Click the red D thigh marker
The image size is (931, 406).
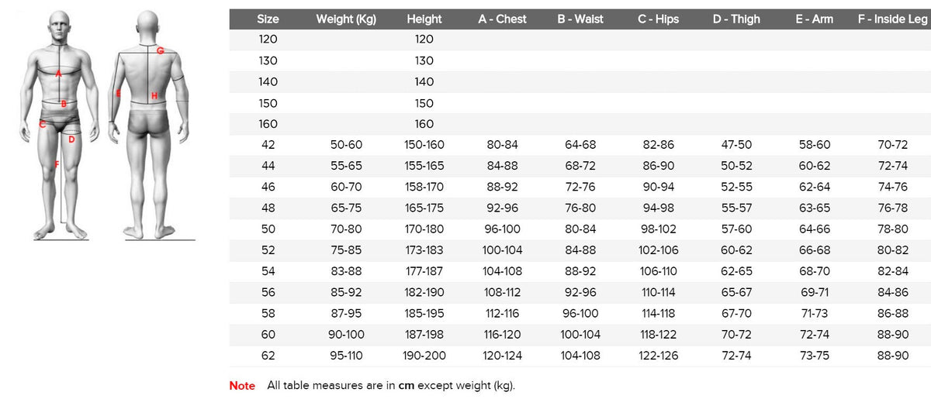71,139
